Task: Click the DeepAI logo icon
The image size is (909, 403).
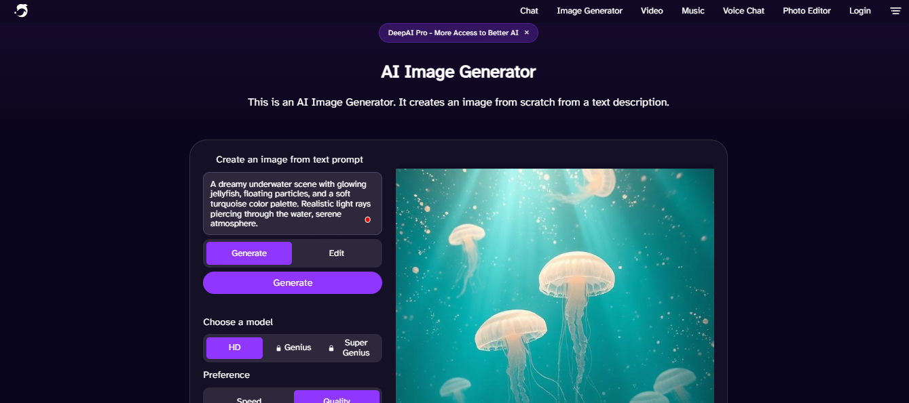Action: point(21,10)
